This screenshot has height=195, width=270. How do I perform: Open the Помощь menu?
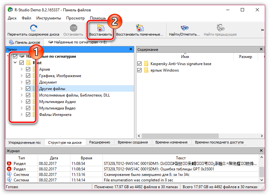98,18
